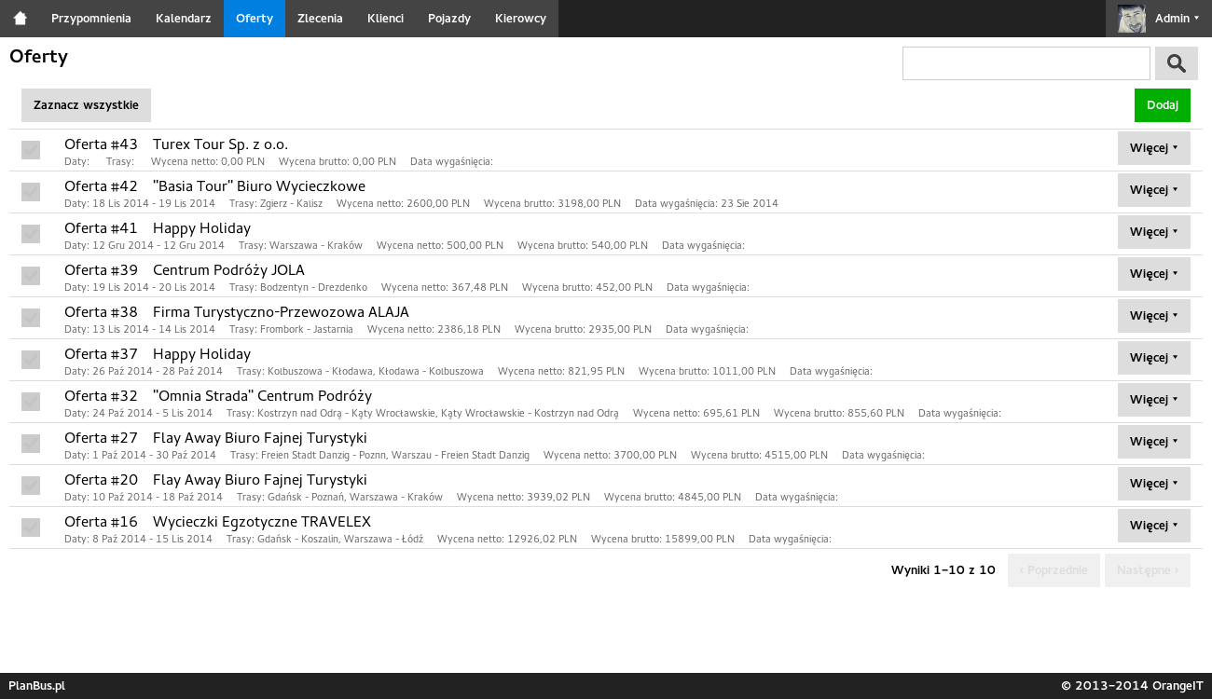Open the Przypomnienia tab
The image size is (1212, 699).
(x=91, y=19)
